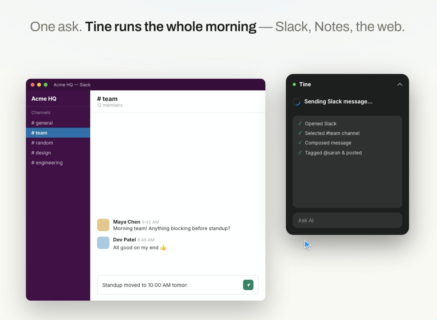Click the Tine panel title

[305, 84]
